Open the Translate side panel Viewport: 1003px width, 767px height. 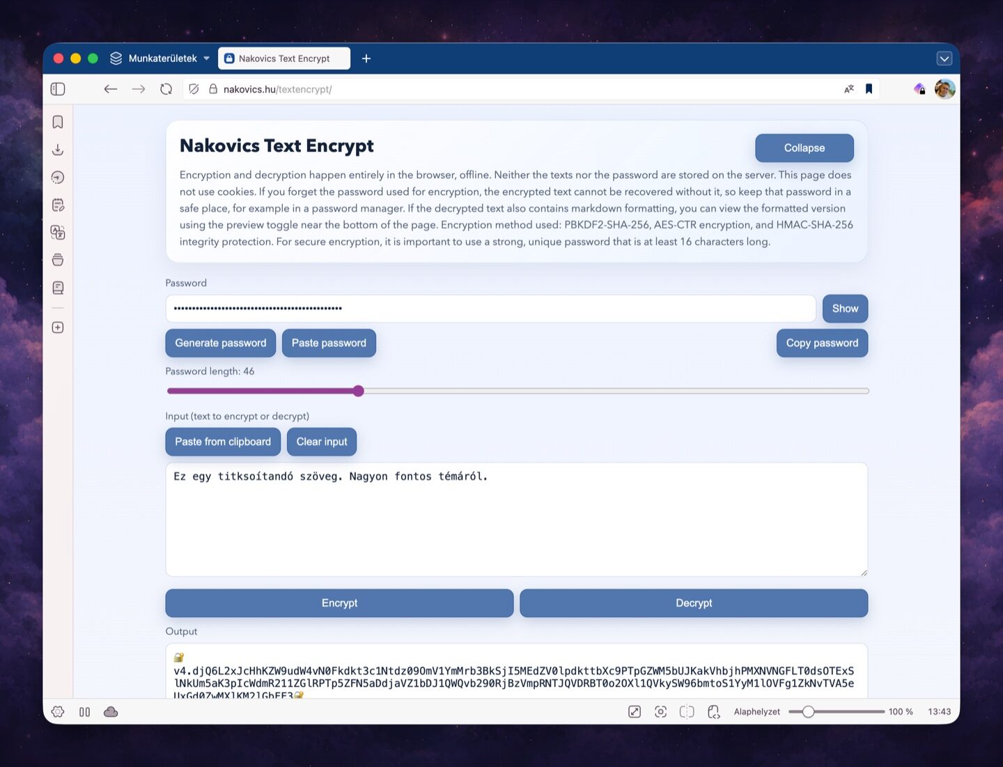click(58, 233)
